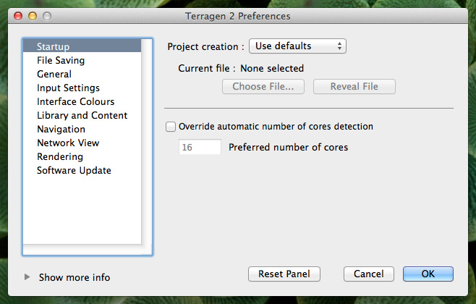Viewport: 476px width, 304px height.
Task: Click the preferred number of cores field
Action: coord(200,147)
